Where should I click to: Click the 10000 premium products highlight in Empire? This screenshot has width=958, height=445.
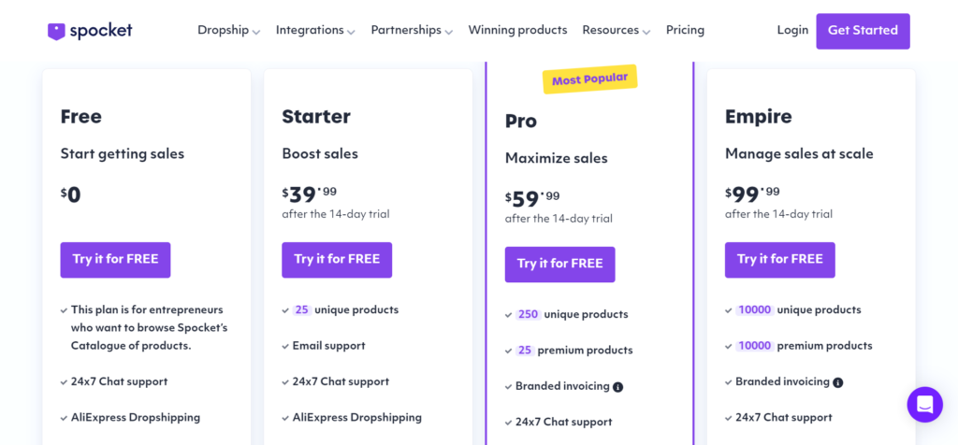tap(754, 346)
